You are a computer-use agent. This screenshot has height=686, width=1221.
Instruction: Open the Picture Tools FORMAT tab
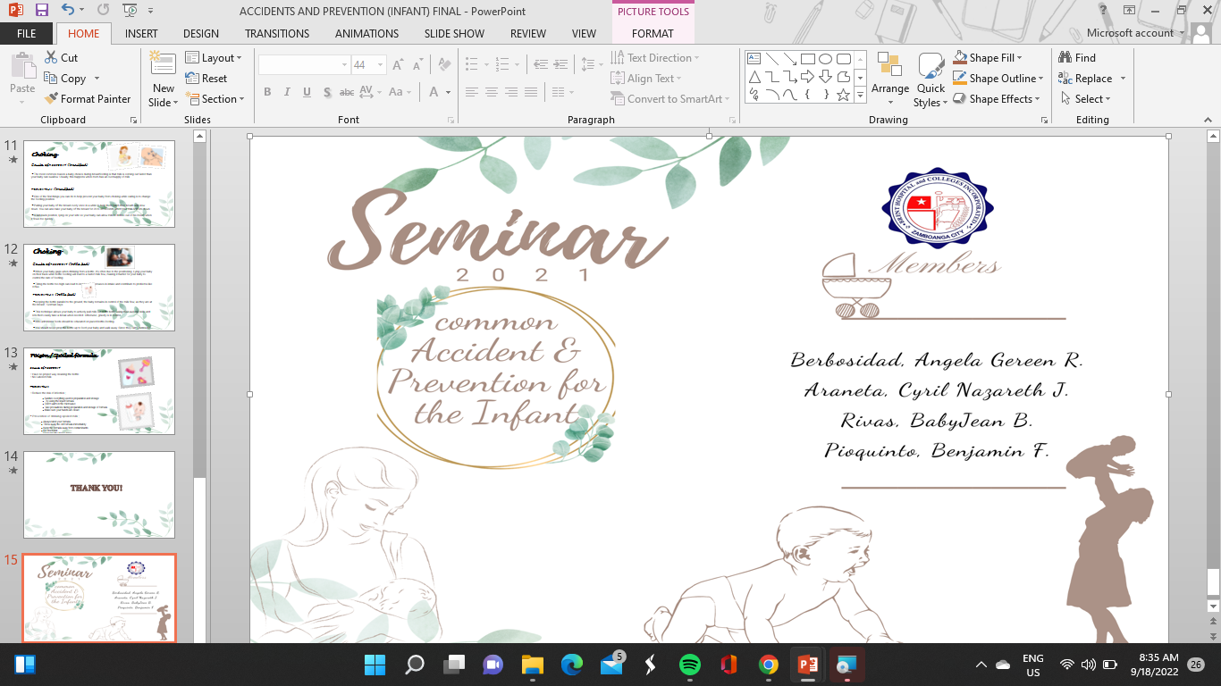(653, 34)
